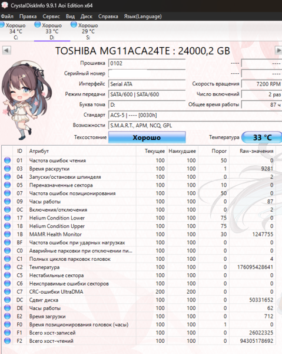Click the Возможности field S.M.A.R.T., APM
This screenshot has height=354, width=282.
195,126
